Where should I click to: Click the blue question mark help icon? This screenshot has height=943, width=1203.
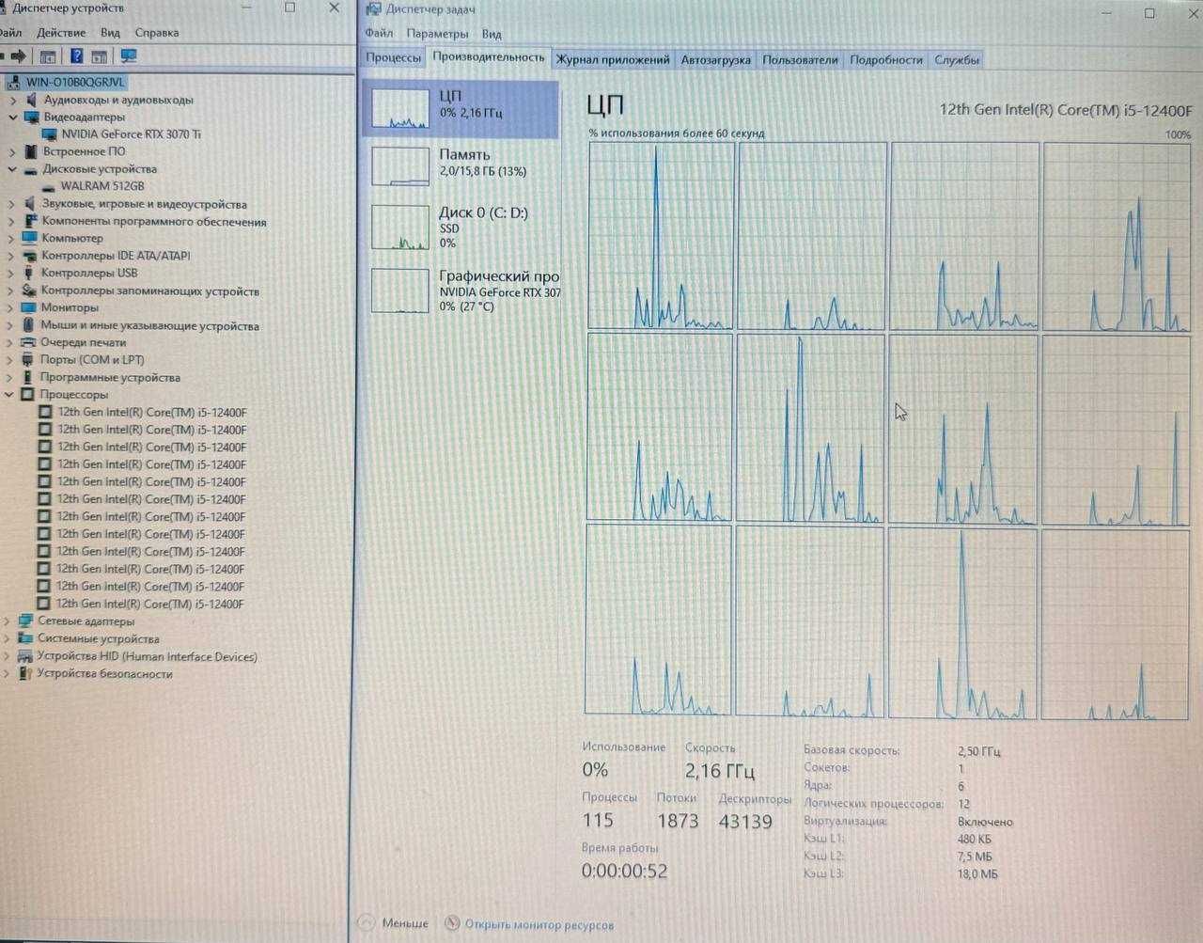coord(77,56)
